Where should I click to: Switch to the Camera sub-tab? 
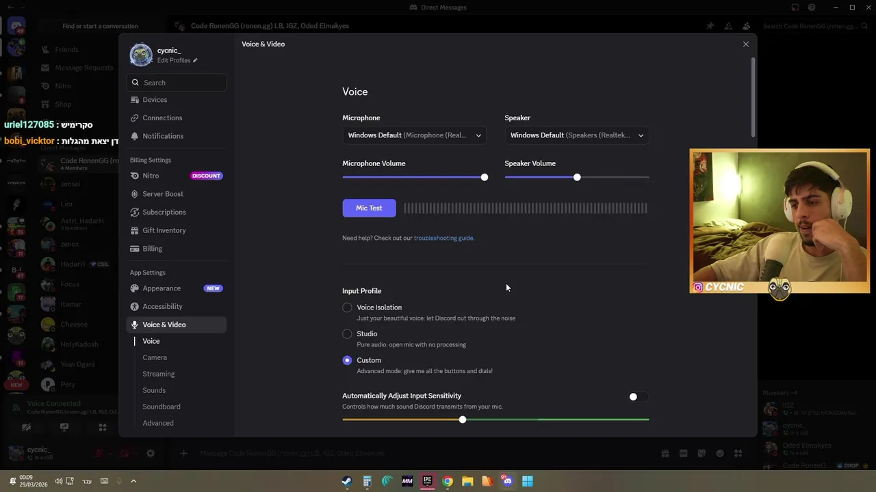pos(155,357)
